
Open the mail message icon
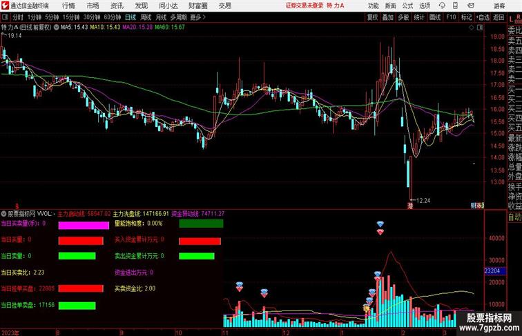(x=471, y=6)
